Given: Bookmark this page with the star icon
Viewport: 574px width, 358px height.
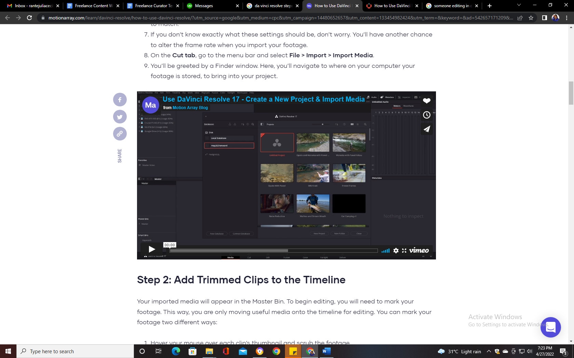Looking at the screenshot, I should click(531, 18).
